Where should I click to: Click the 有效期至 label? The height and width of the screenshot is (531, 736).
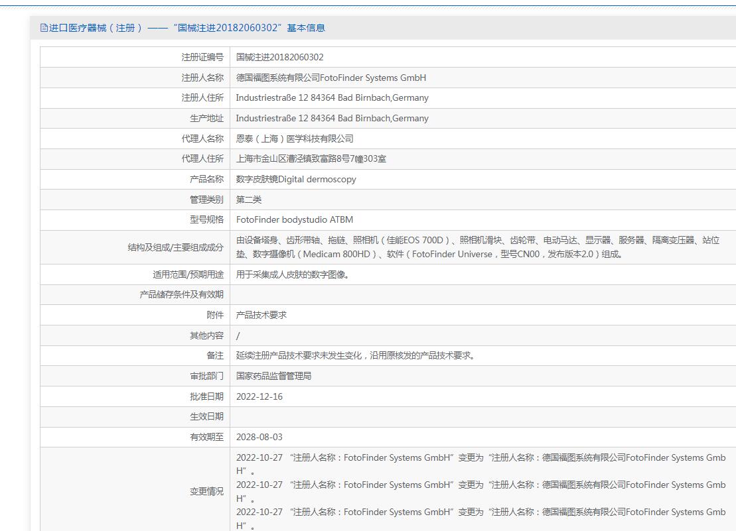[x=206, y=438]
